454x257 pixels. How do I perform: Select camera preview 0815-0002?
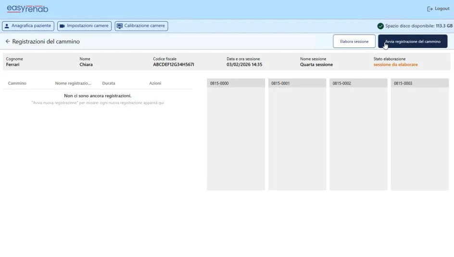(x=358, y=135)
